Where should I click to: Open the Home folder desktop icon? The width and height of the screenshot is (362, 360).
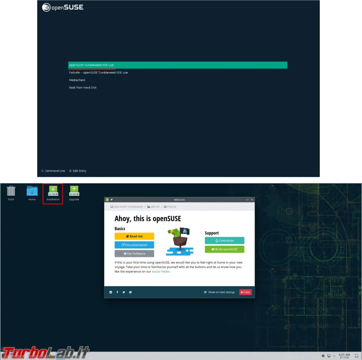coord(32,193)
